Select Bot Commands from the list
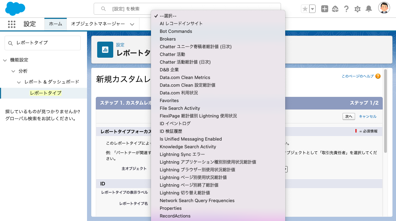The height and width of the screenshot is (221, 396). click(x=218, y=31)
